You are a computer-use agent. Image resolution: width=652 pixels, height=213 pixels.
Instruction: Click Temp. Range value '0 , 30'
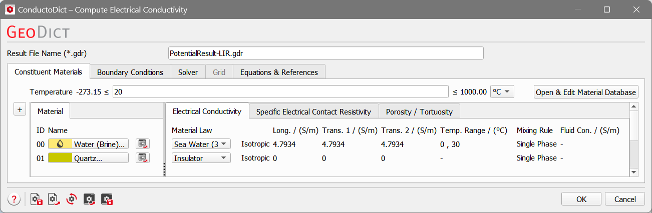(x=450, y=144)
